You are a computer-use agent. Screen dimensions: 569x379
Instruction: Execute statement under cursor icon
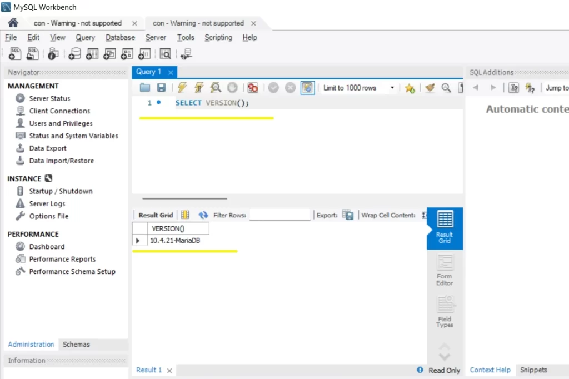tap(199, 87)
